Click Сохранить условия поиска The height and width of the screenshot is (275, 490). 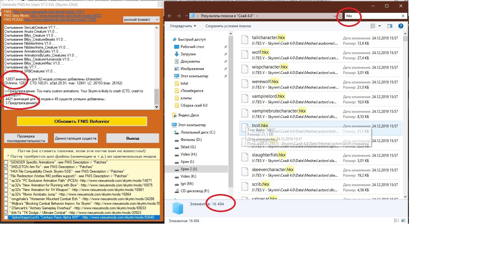(x=228, y=26)
